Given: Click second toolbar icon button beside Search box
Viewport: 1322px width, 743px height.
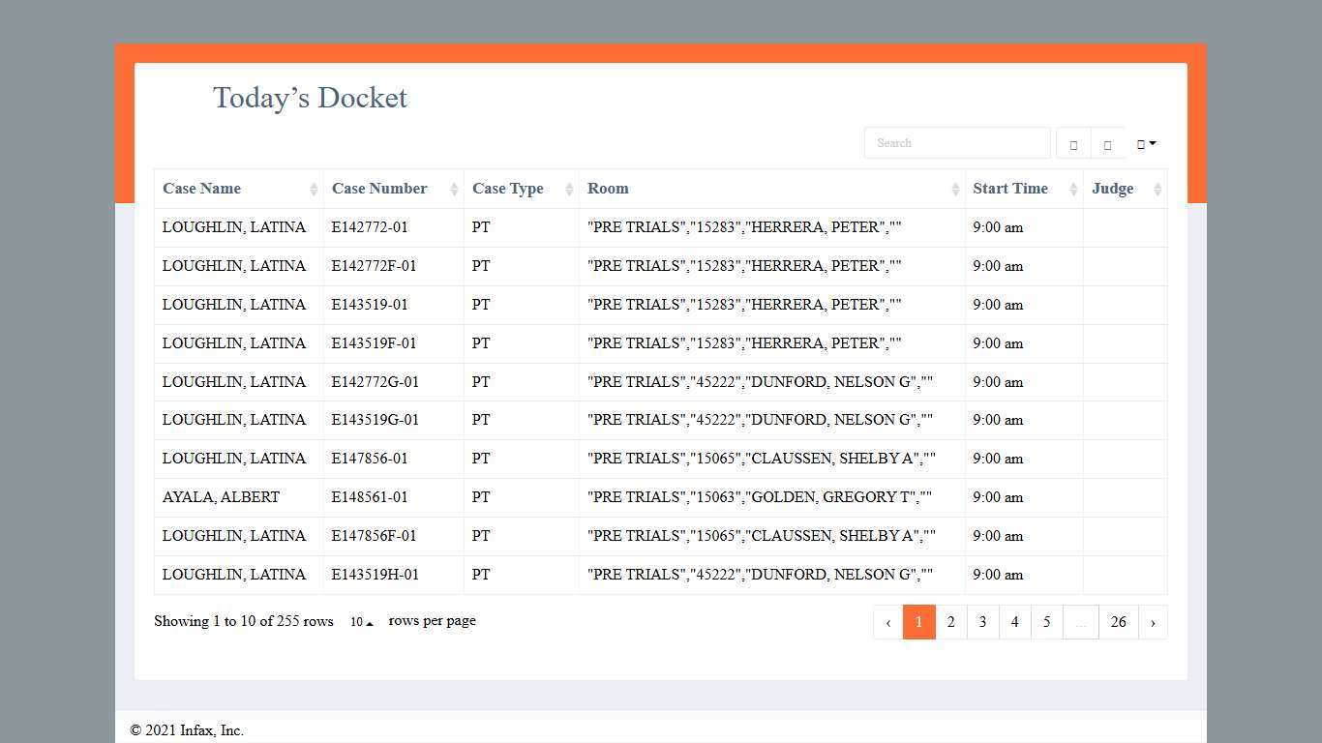Looking at the screenshot, I should click(1107, 144).
